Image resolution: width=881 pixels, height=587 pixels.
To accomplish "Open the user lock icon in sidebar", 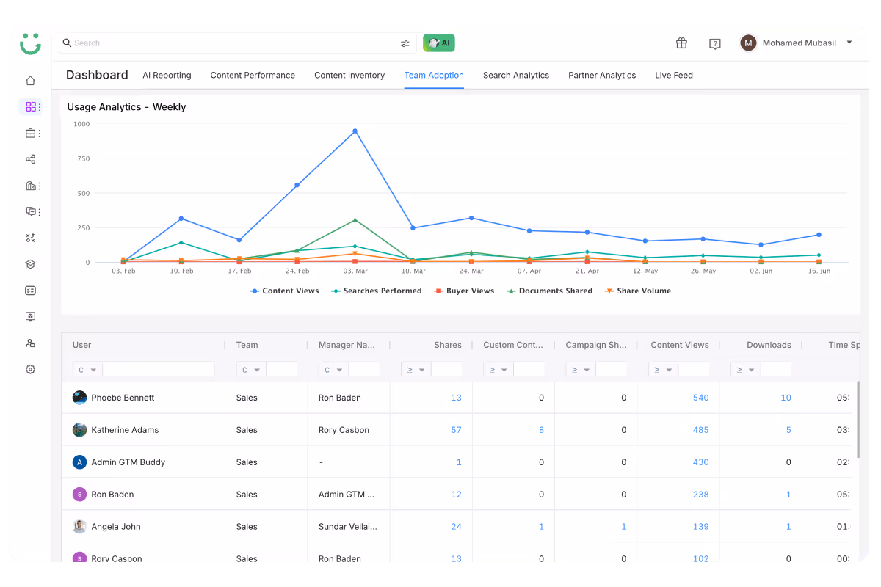I will tap(30, 343).
